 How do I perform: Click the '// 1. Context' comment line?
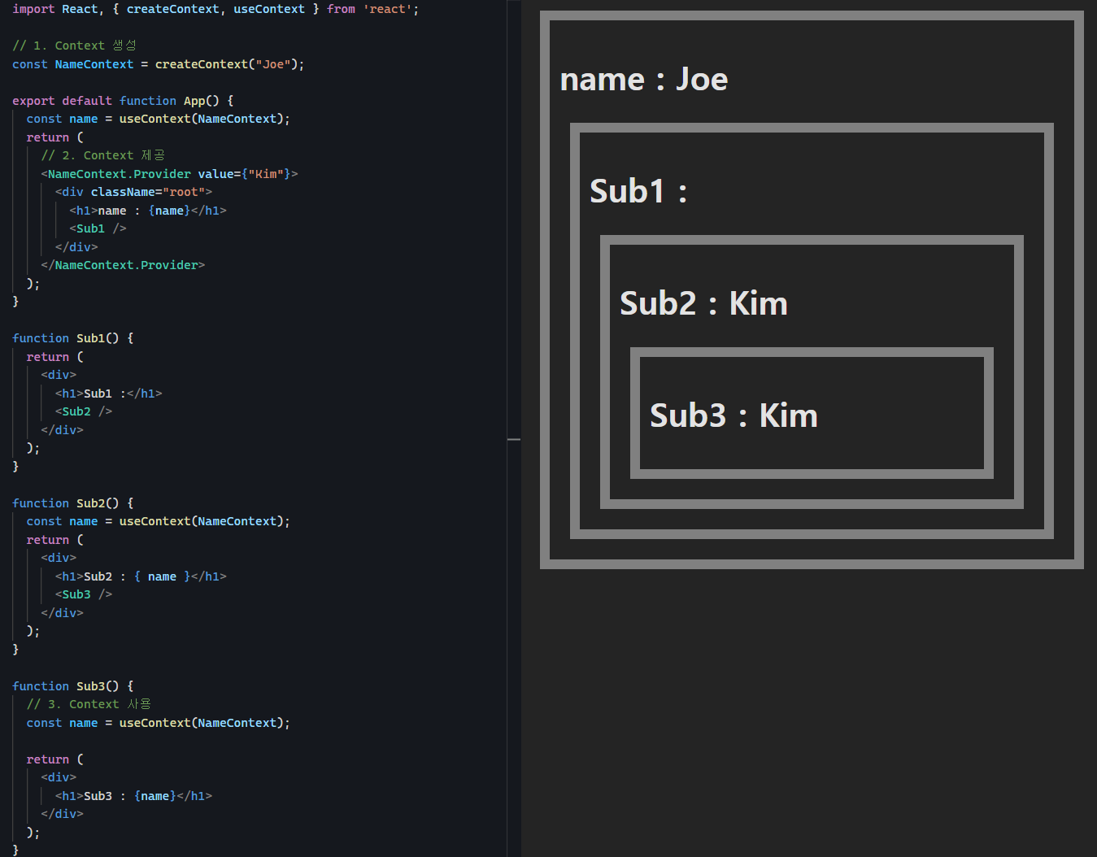pyautogui.click(x=75, y=46)
